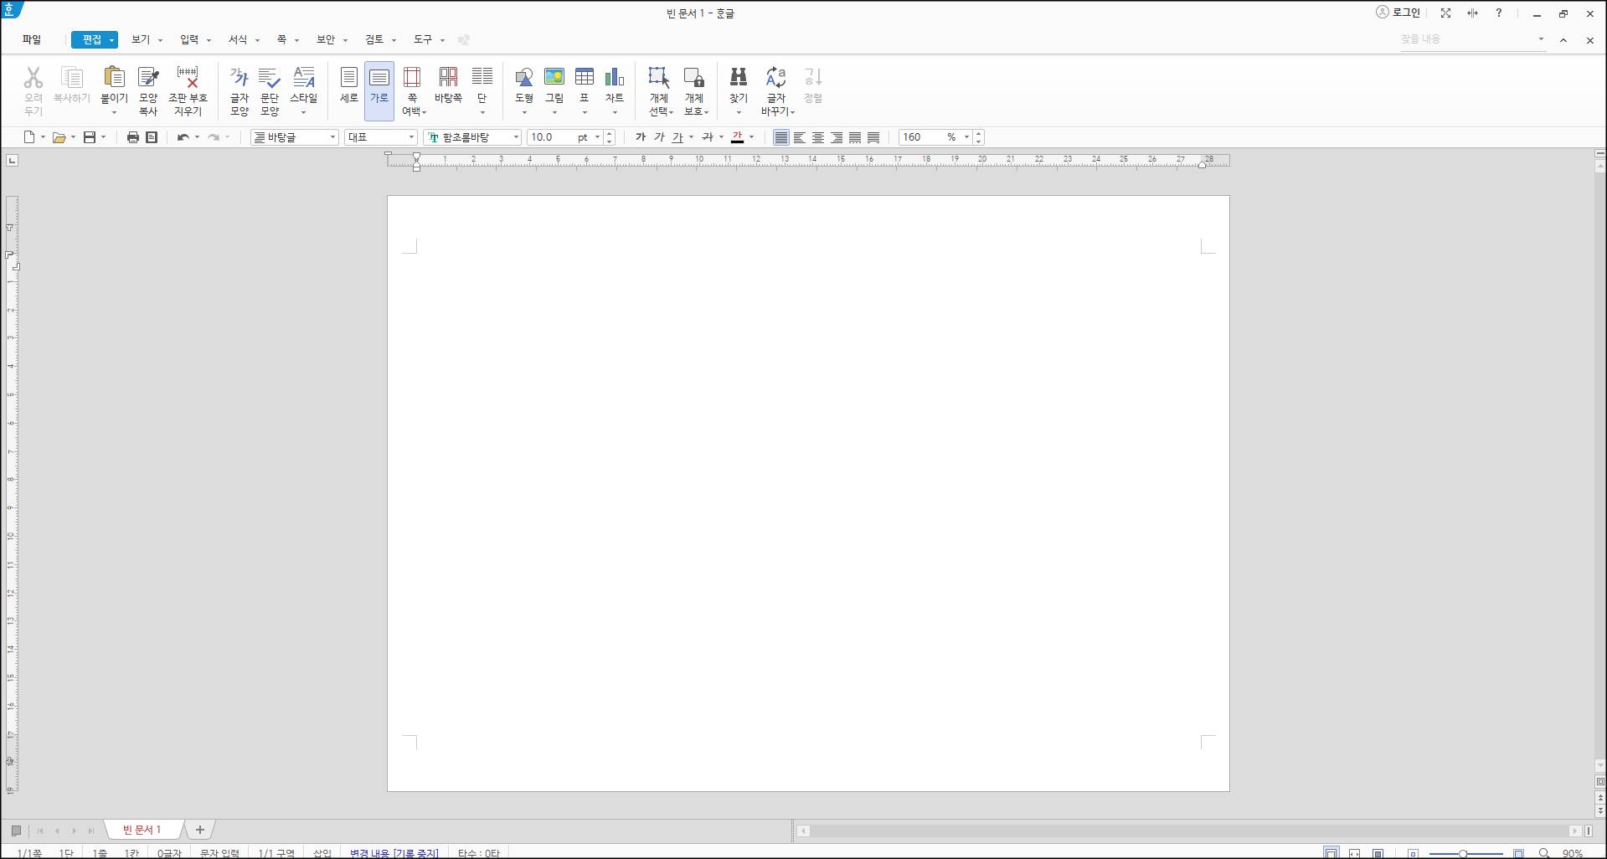The width and height of the screenshot is (1607, 859).
Task: Click the 단 columns icon
Action: tap(482, 77)
